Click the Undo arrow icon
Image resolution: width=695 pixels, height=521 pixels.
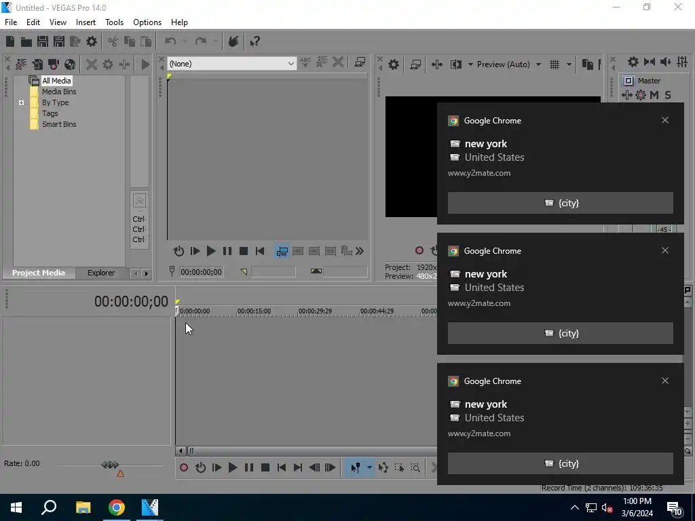tap(170, 41)
